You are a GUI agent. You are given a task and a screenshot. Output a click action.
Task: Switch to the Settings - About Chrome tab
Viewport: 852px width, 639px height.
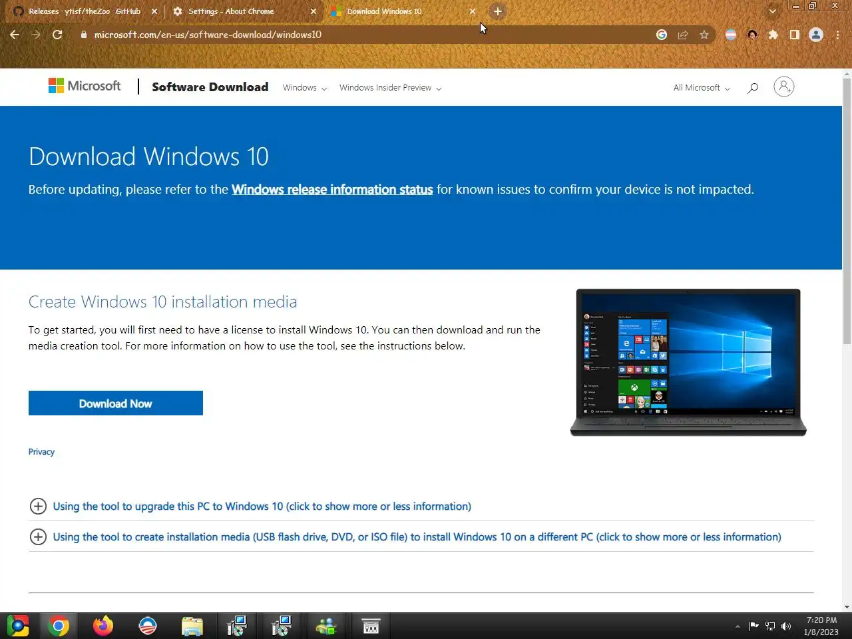(243, 11)
